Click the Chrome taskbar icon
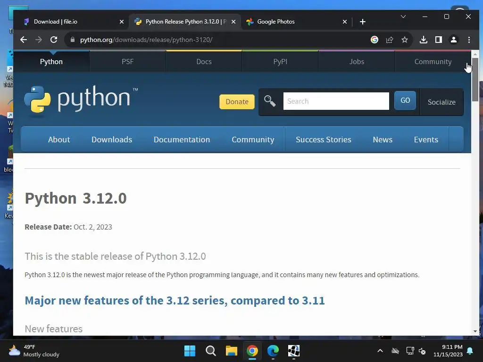Screen dimensions: 483x362 252,351
